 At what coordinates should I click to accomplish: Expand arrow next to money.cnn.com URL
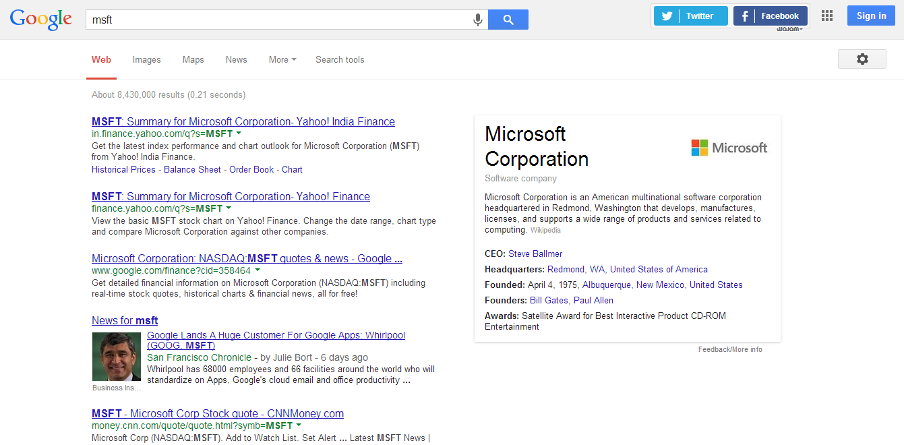tap(299, 425)
